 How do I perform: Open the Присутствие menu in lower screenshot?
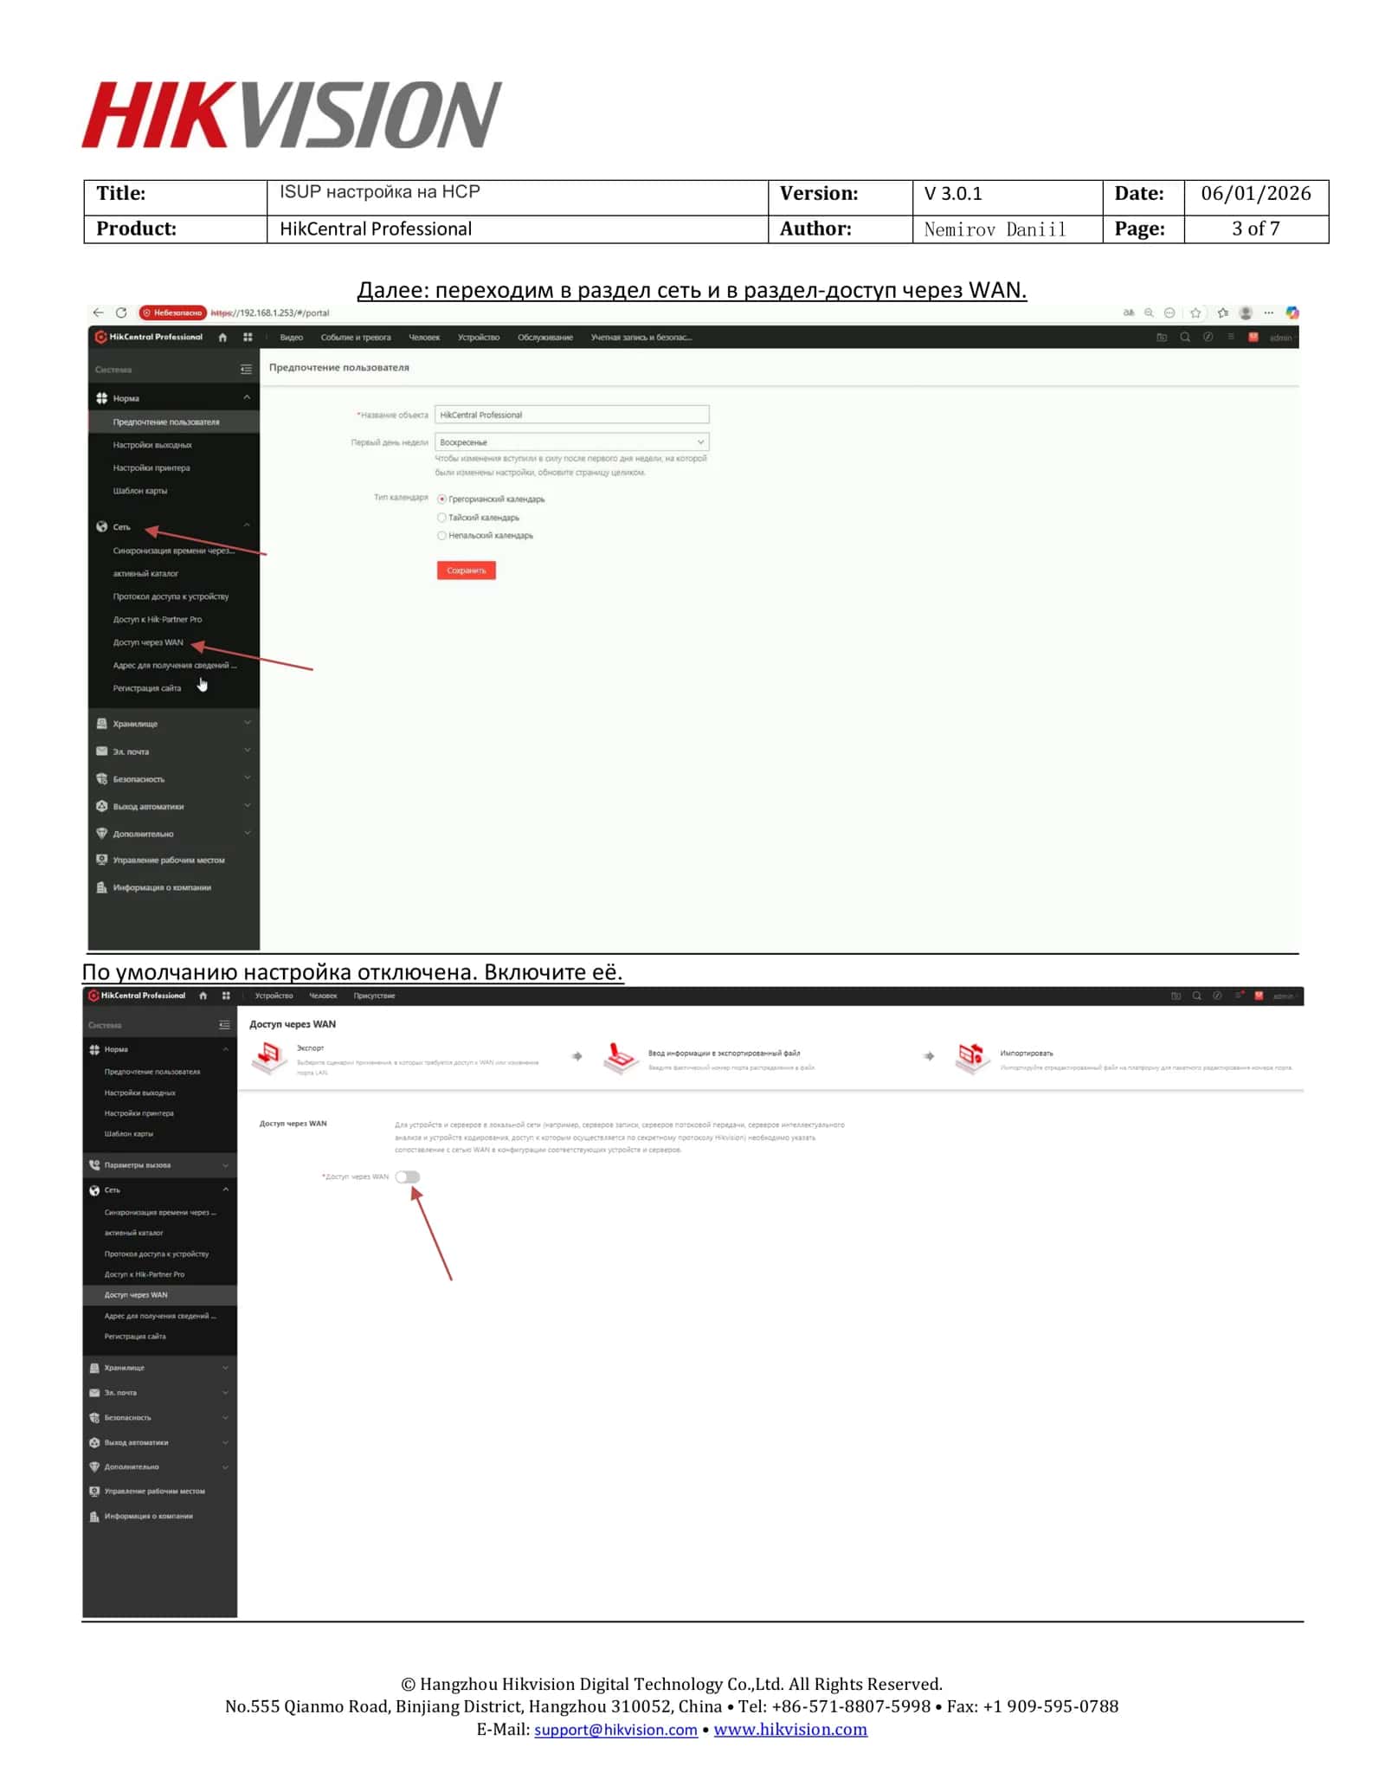(x=374, y=996)
